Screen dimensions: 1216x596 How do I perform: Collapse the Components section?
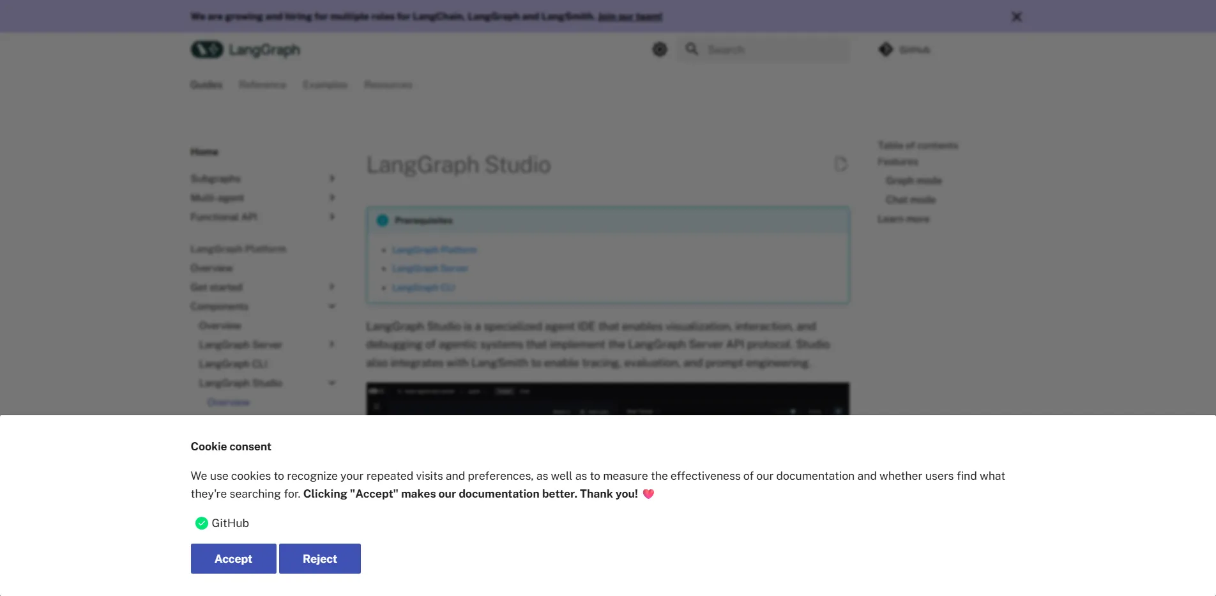(332, 306)
